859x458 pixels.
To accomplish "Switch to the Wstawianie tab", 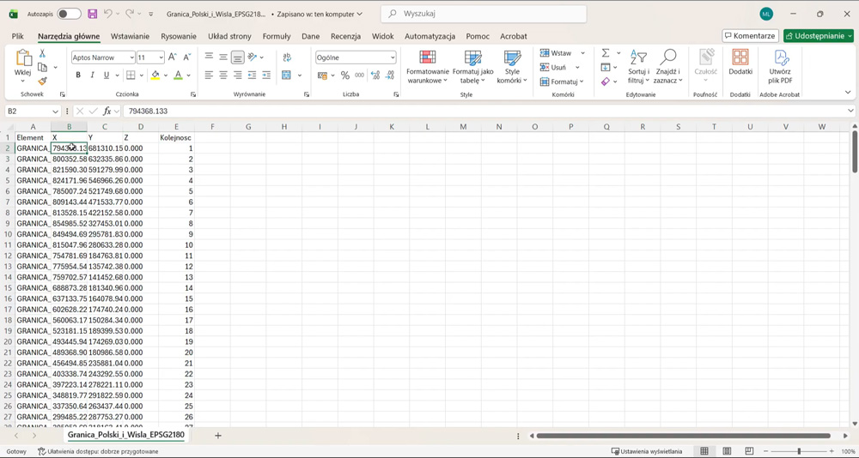I will (130, 36).
